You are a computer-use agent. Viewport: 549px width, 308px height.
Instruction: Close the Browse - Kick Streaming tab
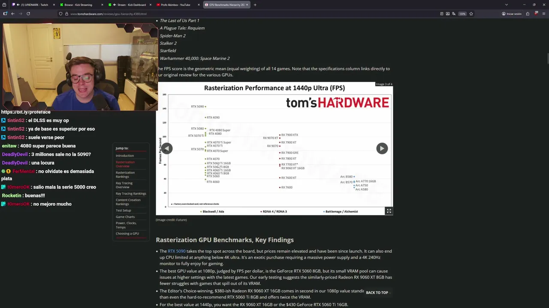tap(102, 5)
